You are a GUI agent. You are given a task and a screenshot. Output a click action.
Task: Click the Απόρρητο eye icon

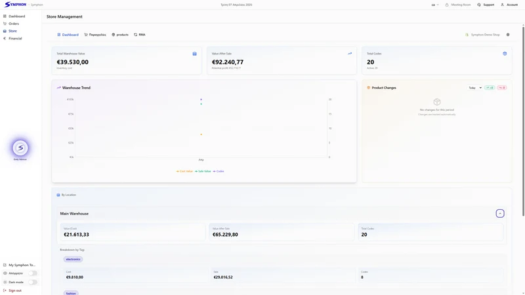(x=5, y=273)
